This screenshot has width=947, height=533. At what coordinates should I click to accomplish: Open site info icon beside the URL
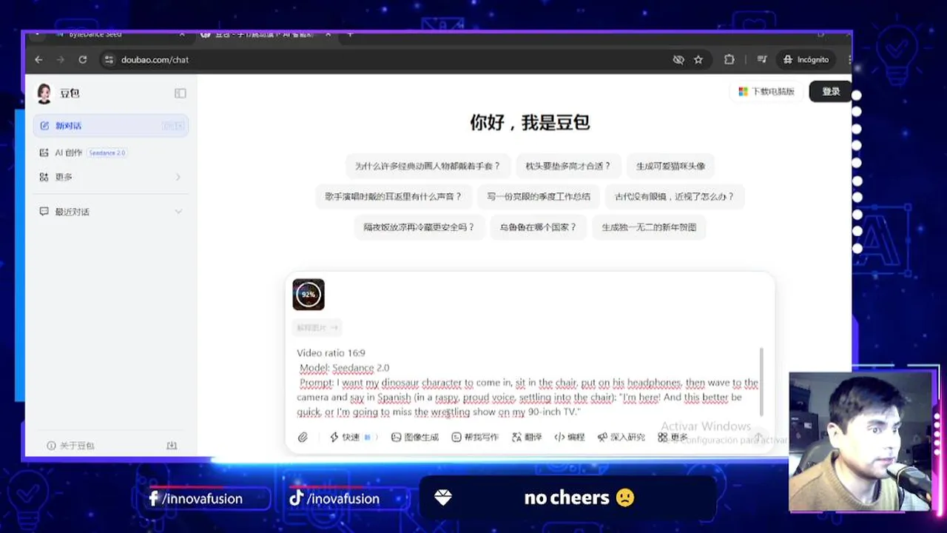click(109, 60)
